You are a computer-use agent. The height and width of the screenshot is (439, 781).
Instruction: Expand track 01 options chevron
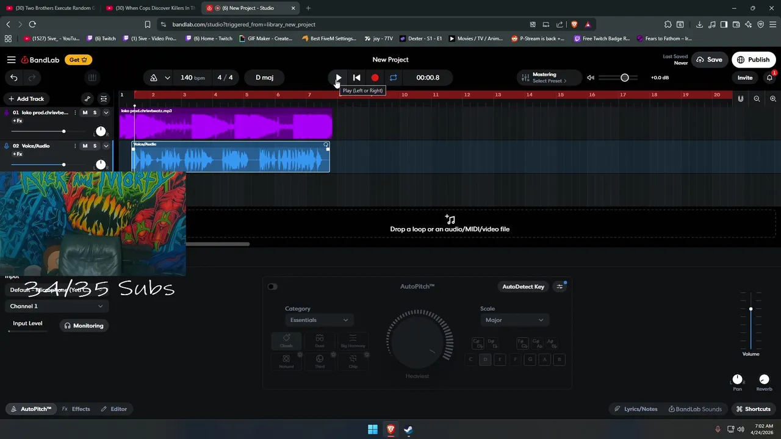[x=106, y=112]
